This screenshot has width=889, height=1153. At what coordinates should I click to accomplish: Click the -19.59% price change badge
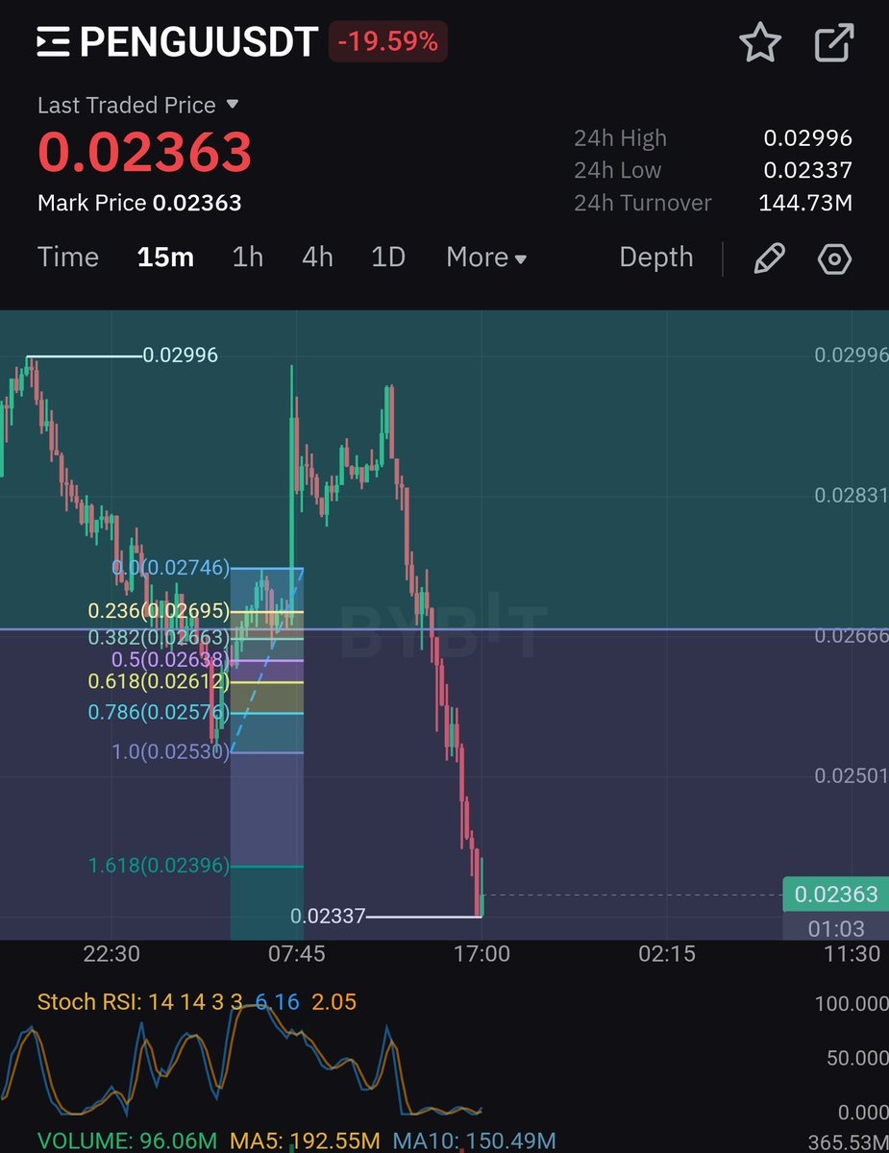click(x=388, y=41)
